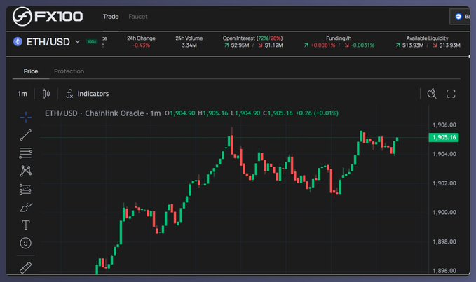
Task: Open the Trade tab
Action: tap(111, 17)
